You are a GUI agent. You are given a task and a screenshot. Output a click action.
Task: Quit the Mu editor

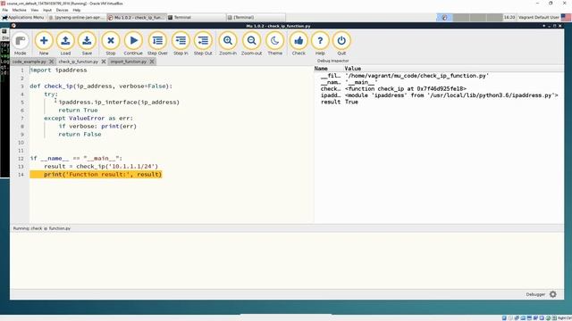click(x=341, y=44)
